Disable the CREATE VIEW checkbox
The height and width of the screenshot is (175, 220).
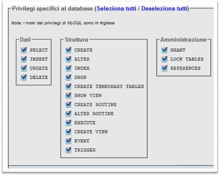tap(68, 132)
